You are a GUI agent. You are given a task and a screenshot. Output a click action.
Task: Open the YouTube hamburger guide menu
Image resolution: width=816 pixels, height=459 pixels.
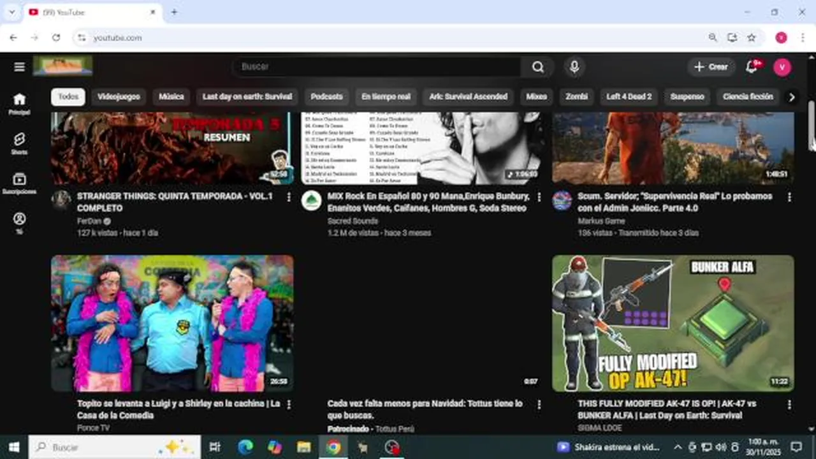pos(20,67)
